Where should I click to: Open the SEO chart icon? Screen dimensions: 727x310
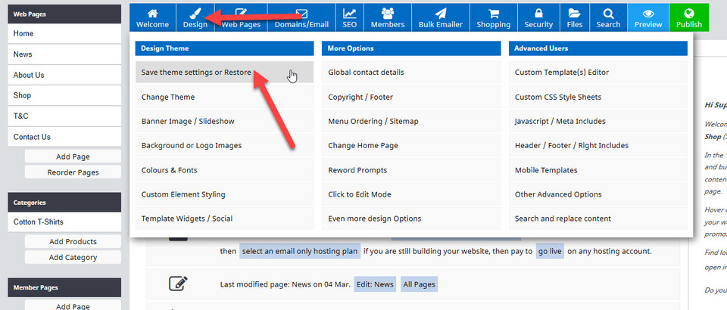pyautogui.click(x=349, y=14)
